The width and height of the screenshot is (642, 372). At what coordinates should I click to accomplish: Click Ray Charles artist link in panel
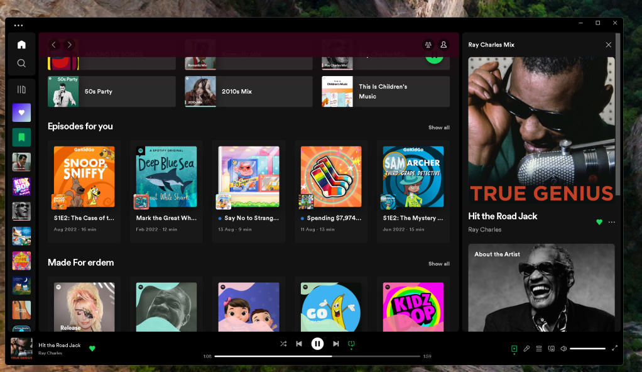click(485, 229)
